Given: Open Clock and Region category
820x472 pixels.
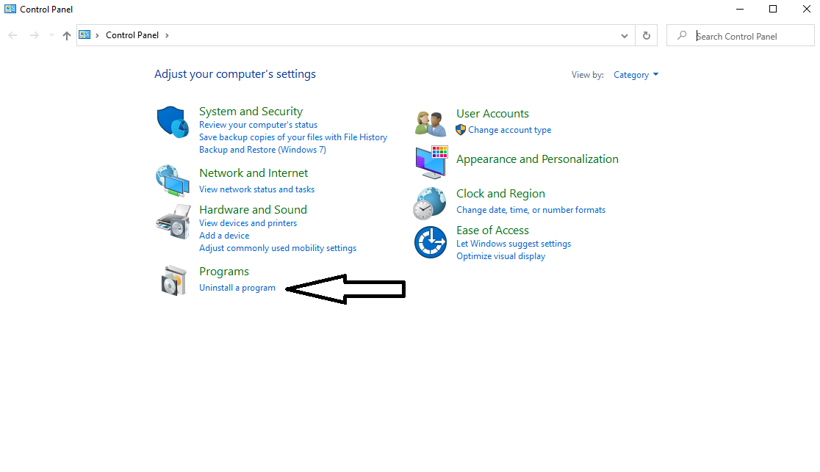Looking at the screenshot, I should pos(500,193).
